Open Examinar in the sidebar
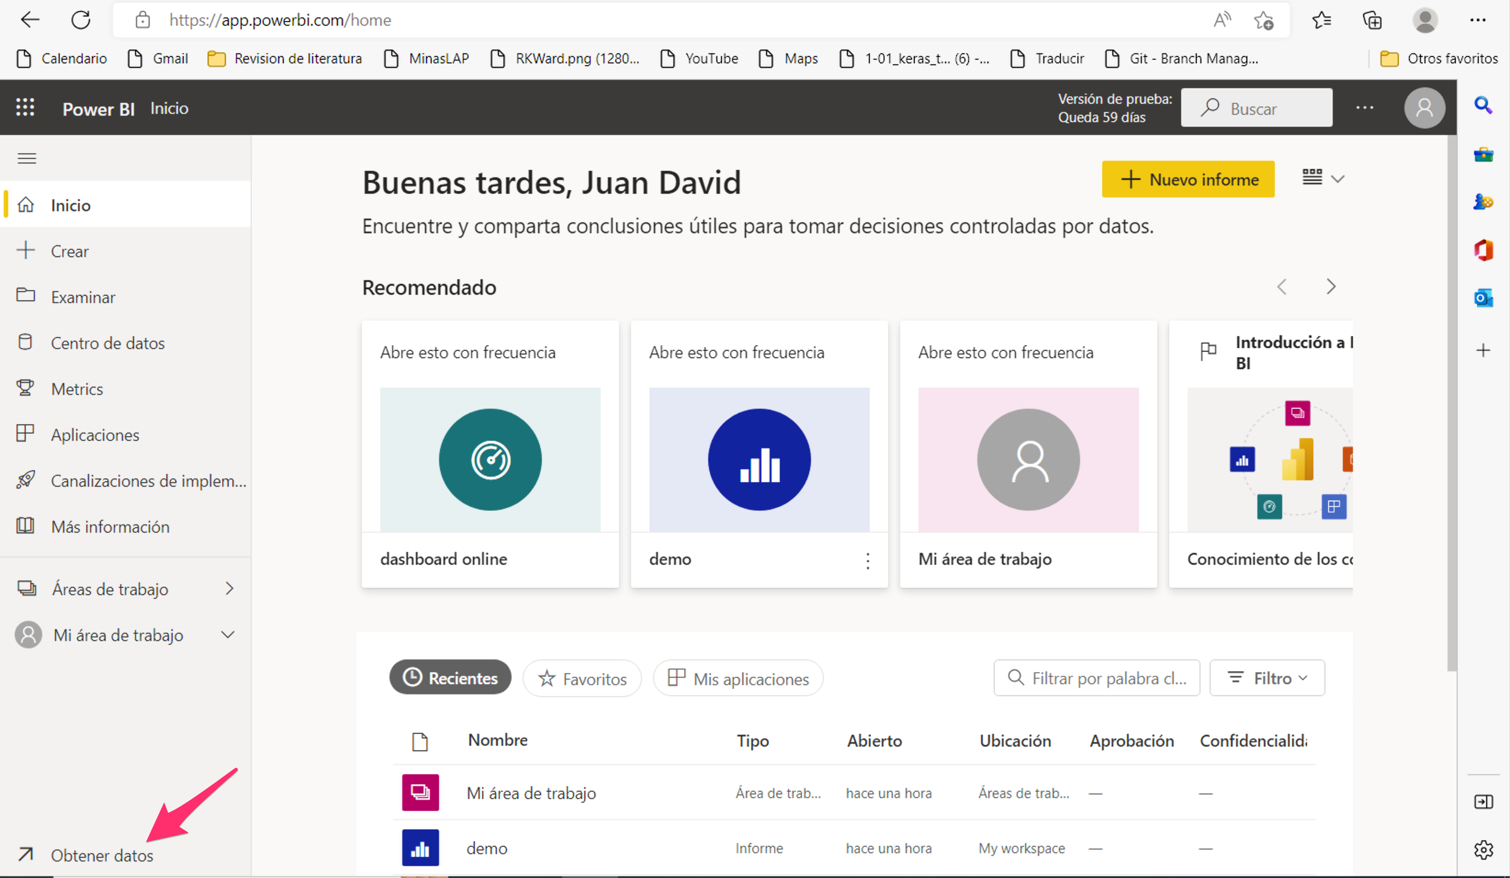The height and width of the screenshot is (878, 1510). tap(126, 297)
